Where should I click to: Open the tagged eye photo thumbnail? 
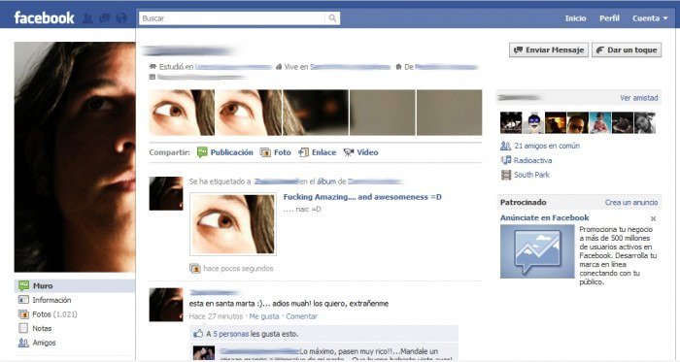click(x=233, y=224)
